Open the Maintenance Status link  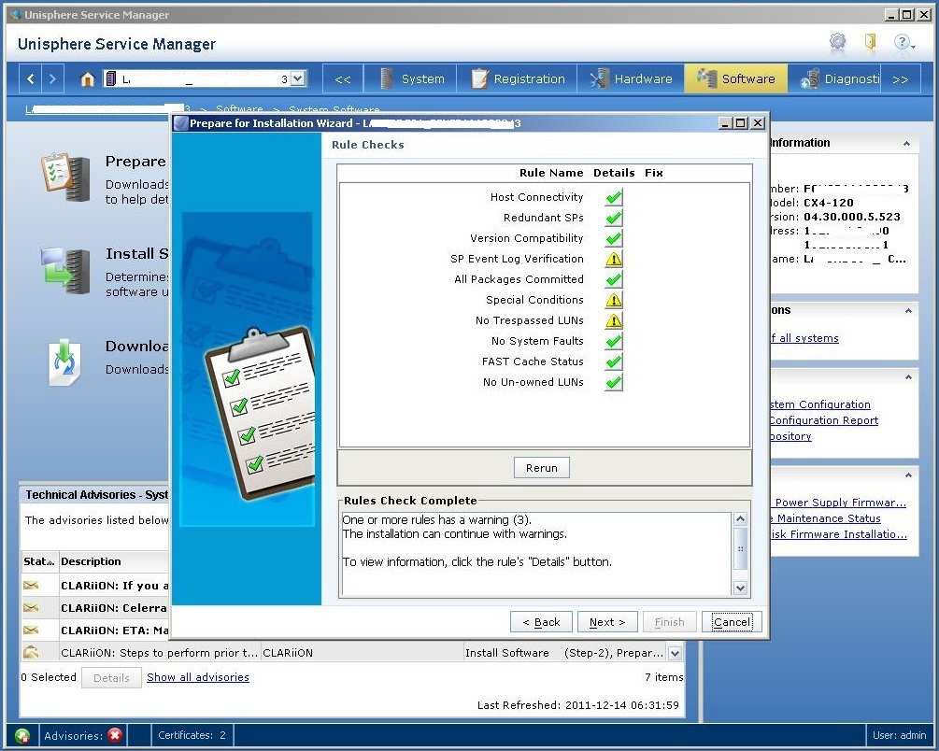tap(827, 518)
